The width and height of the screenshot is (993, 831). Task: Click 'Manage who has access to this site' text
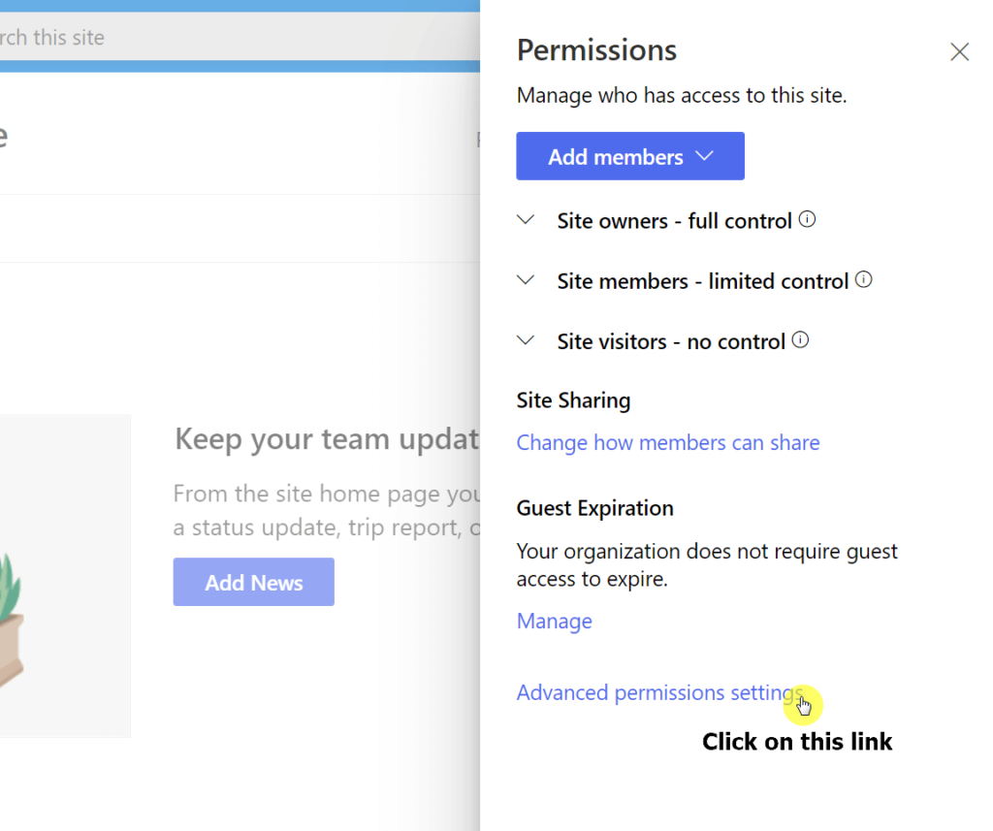[682, 96]
